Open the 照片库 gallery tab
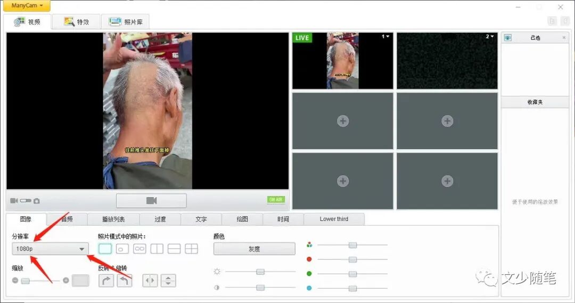Image resolution: width=575 pixels, height=303 pixels. tap(126, 22)
